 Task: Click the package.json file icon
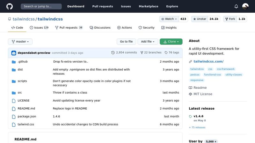14,117
